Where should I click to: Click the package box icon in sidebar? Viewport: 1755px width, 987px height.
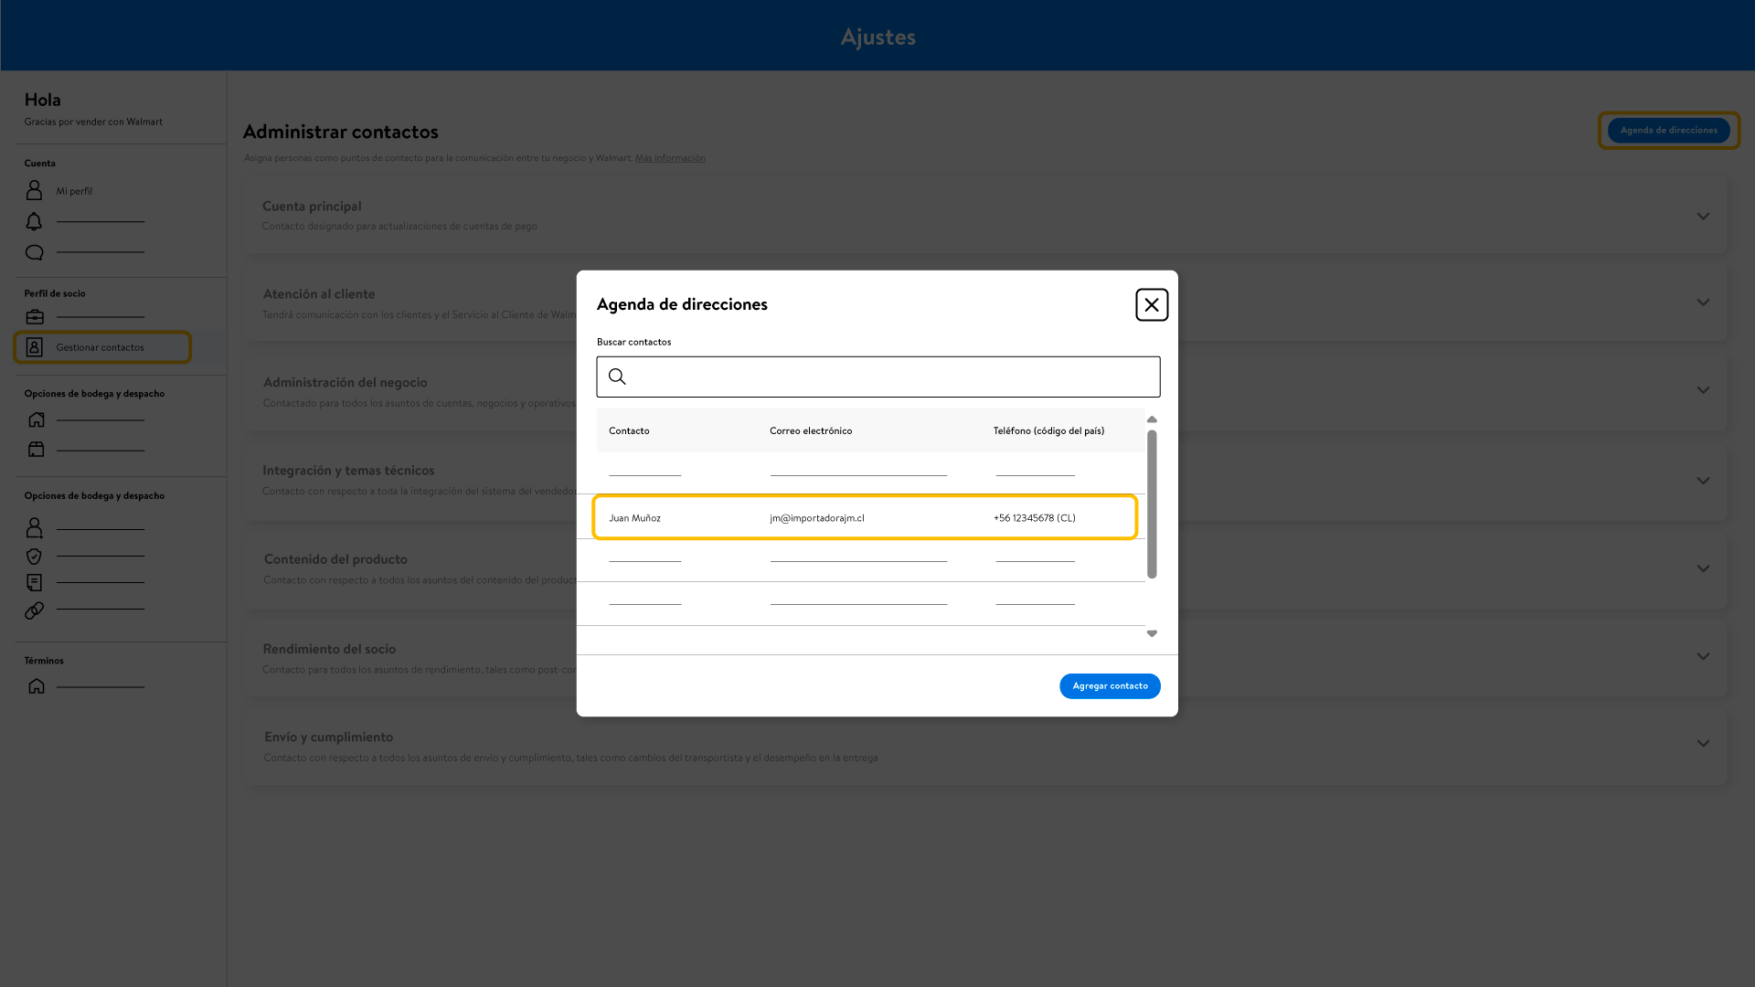coord(36,450)
